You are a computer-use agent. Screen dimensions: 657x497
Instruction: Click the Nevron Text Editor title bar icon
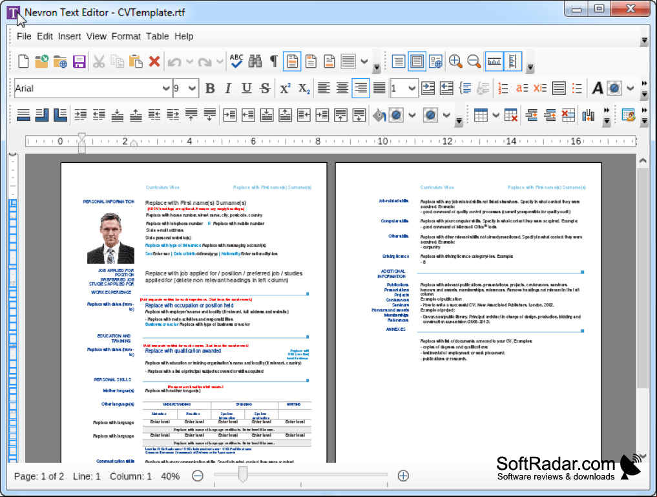point(13,12)
